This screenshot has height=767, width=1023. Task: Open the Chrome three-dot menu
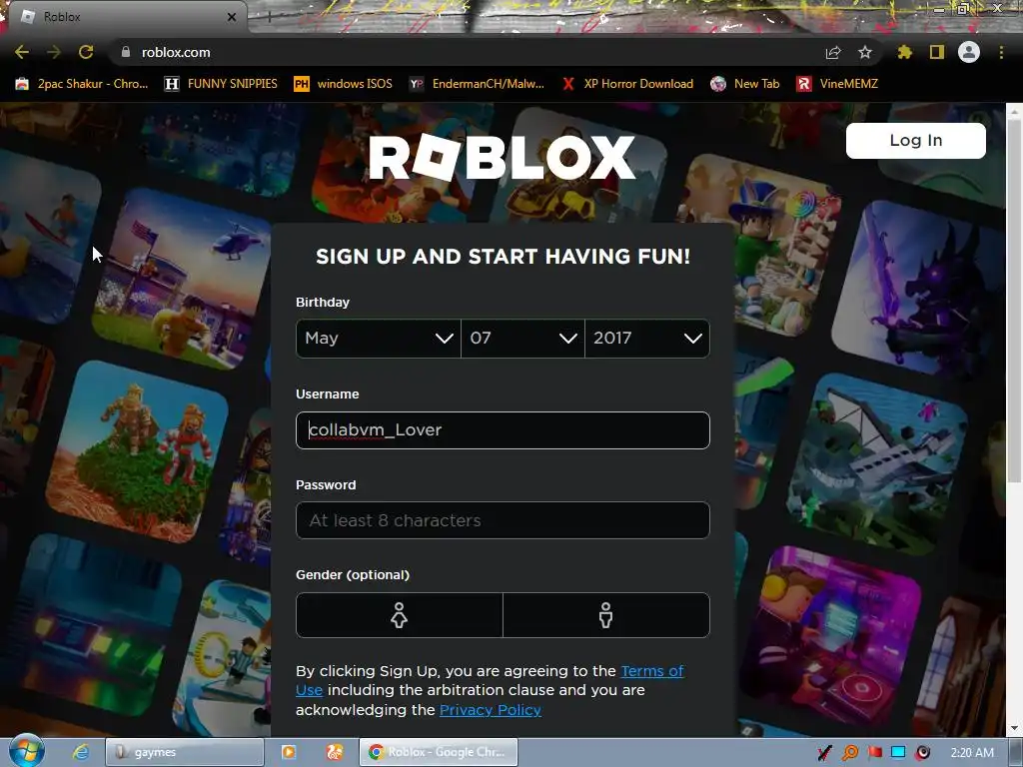point(1001,52)
